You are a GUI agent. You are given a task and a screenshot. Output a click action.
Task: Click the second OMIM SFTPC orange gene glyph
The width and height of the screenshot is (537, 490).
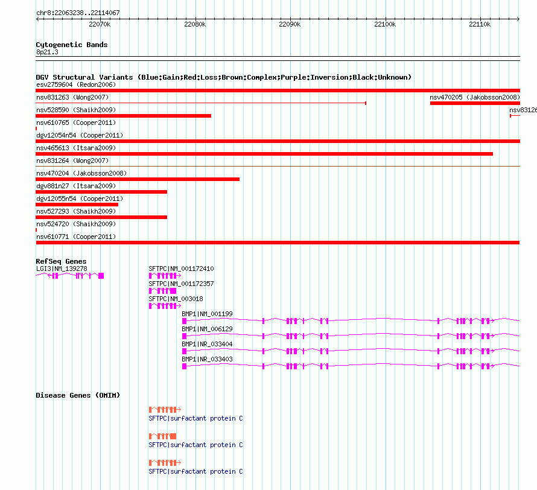163,436
